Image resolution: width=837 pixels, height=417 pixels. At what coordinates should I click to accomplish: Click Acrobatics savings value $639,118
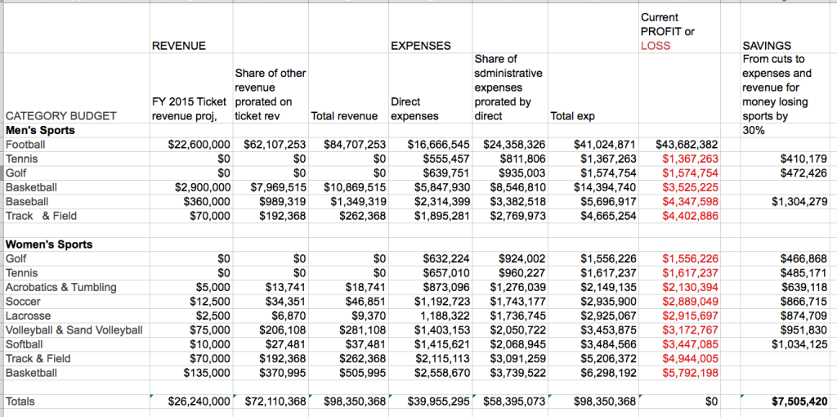click(x=804, y=287)
